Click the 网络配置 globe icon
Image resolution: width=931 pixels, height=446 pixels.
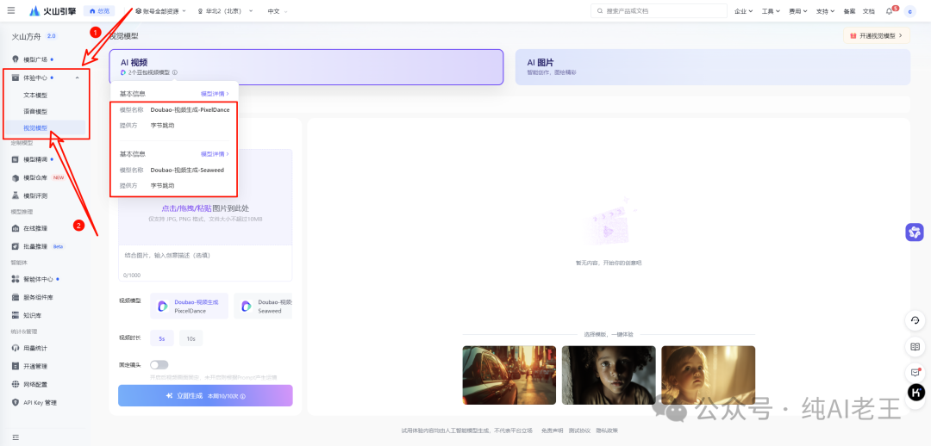pos(16,384)
